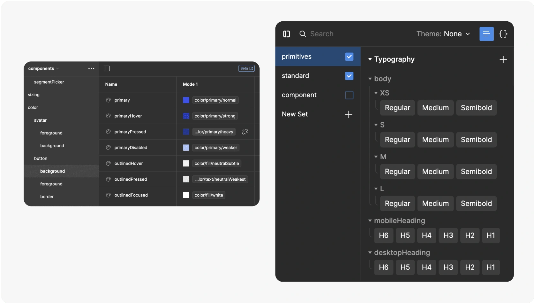Click the color/fill/white alias chip
The height and width of the screenshot is (303, 534).
pos(209,195)
